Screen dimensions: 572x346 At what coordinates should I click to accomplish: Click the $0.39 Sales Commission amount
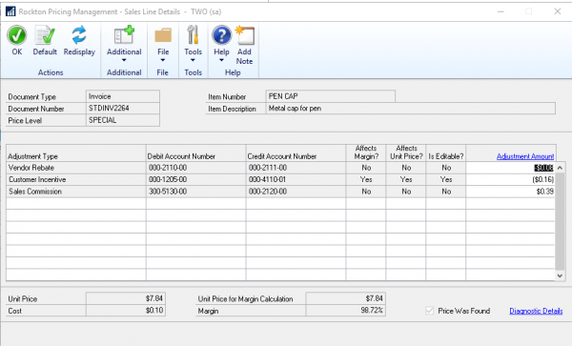coord(545,192)
